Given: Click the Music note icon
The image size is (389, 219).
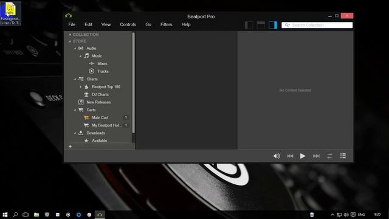Looking at the screenshot, I should (86, 56).
